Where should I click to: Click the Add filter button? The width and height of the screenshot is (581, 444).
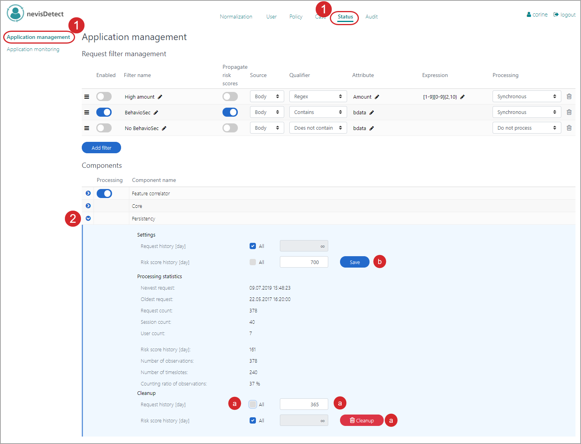point(101,148)
